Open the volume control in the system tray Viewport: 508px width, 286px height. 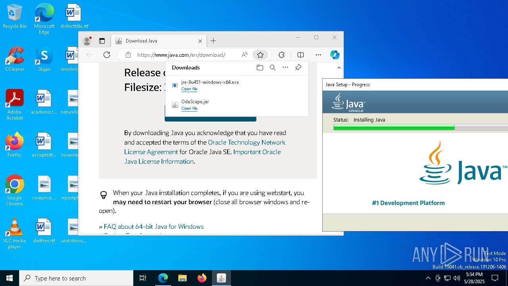457,278
